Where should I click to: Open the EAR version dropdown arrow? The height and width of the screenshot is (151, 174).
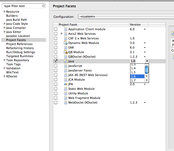pos(145,48)
